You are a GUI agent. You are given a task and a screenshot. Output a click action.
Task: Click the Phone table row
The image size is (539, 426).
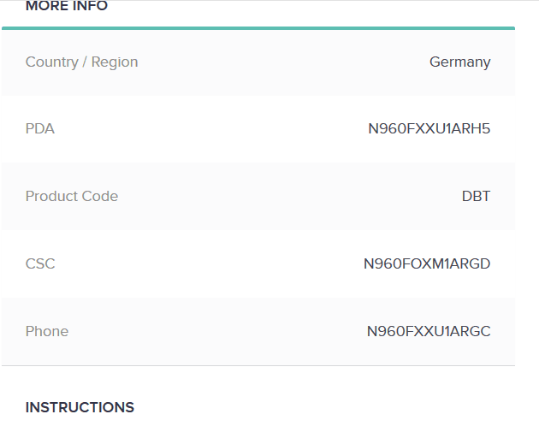pyautogui.click(x=258, y=331)
